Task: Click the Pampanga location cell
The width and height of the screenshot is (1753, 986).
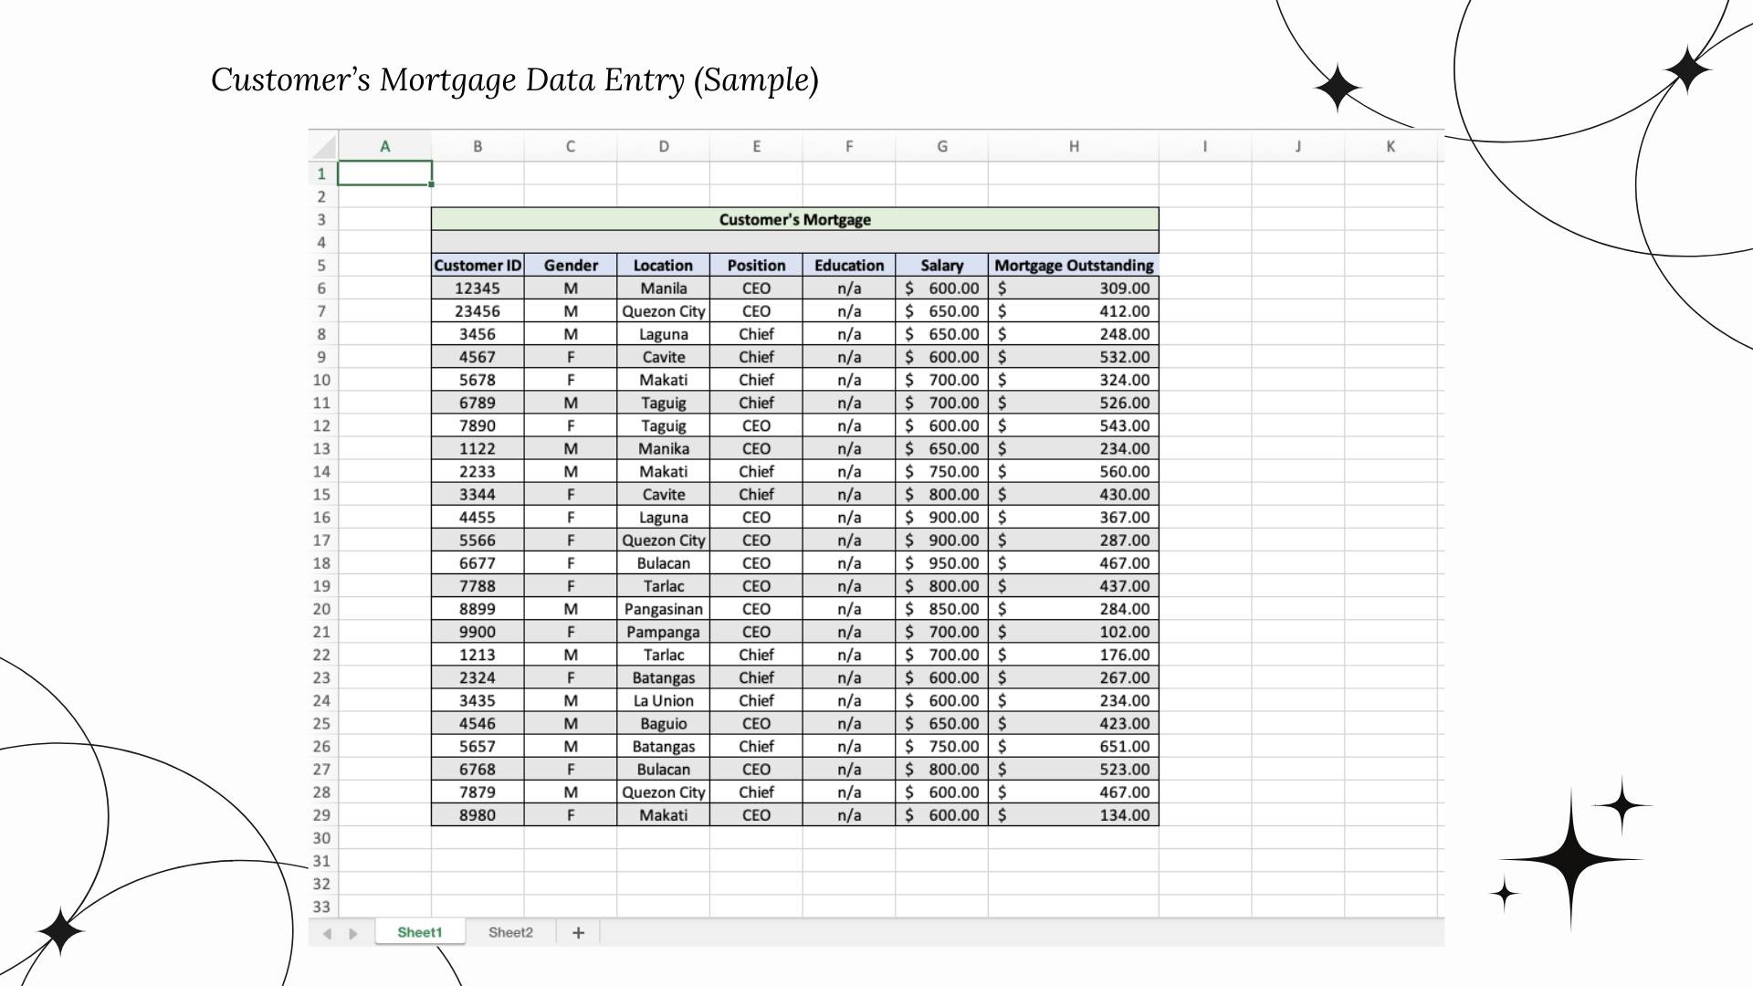Action: 664,632
